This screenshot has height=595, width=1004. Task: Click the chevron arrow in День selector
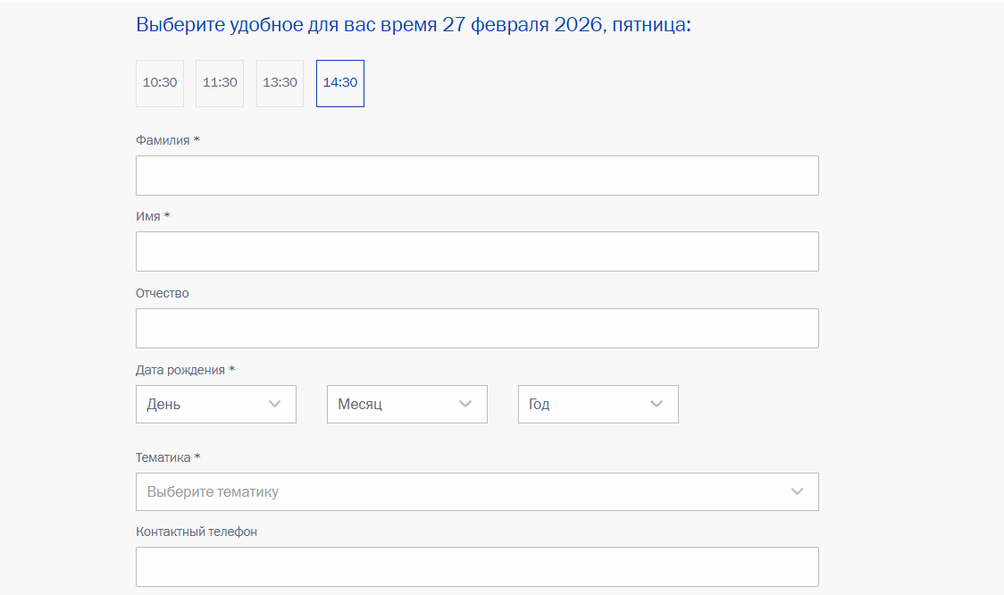click(x=275, y=404)
